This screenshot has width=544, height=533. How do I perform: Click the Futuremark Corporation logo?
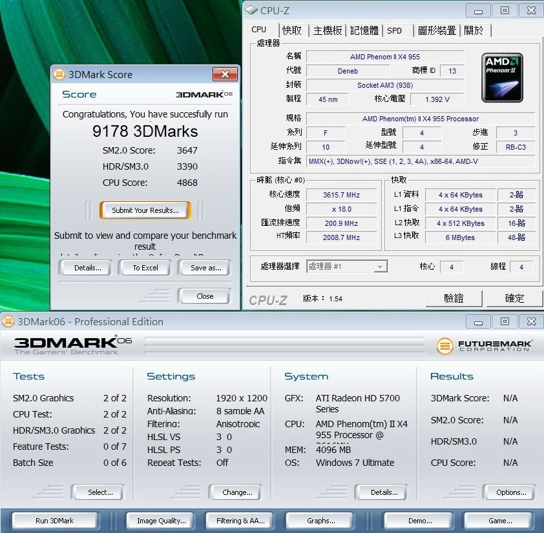tap(485, 346)
